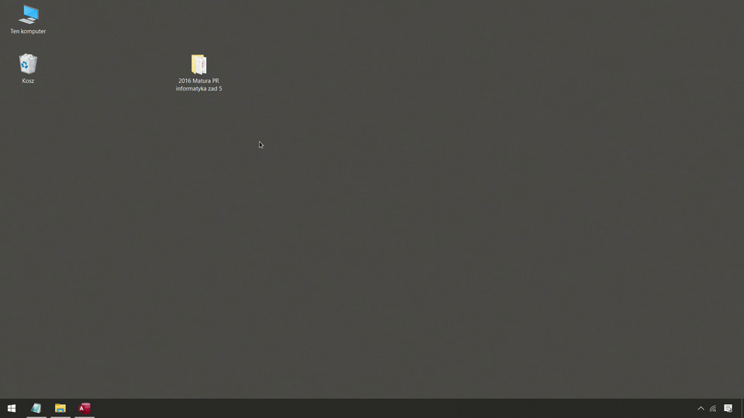Viewport: 744px width, 418px height.
Task: Click the "Ten komputer" text label
Action: [x=28, y=32]
